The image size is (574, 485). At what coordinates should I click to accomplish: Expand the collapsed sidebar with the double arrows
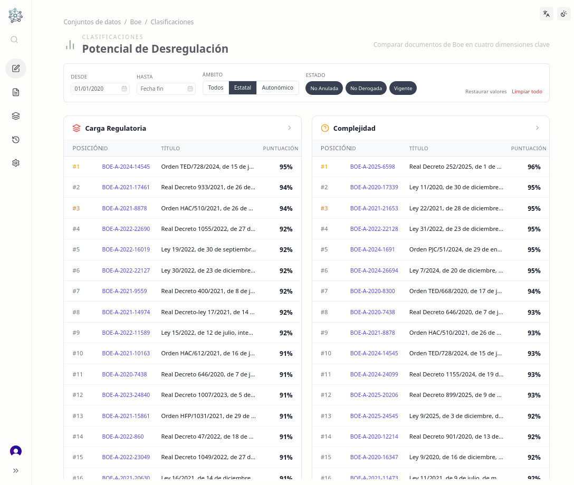tap(16, 470)
